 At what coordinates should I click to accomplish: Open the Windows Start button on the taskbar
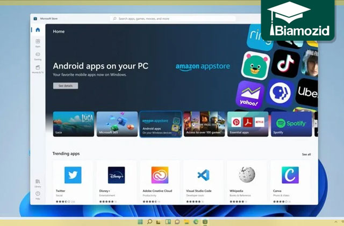140,222
